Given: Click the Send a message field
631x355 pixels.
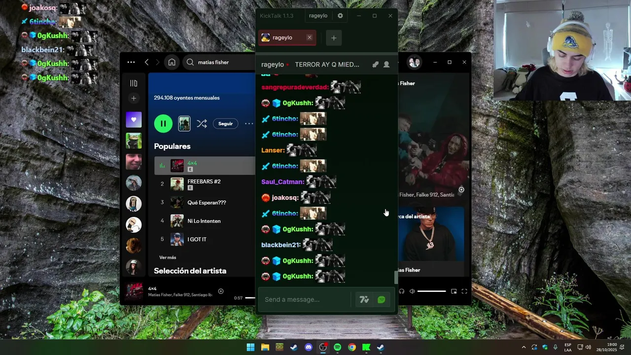Looking at the screenshot, I should point(306,299).
